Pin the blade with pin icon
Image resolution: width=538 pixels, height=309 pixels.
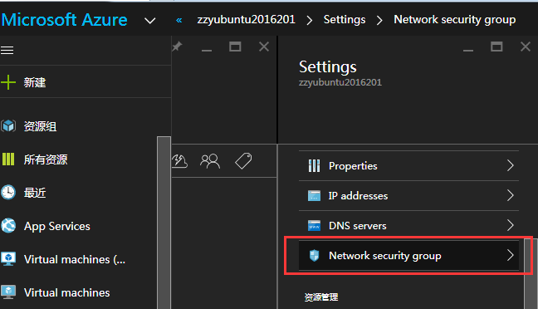(x=177, y=47)
